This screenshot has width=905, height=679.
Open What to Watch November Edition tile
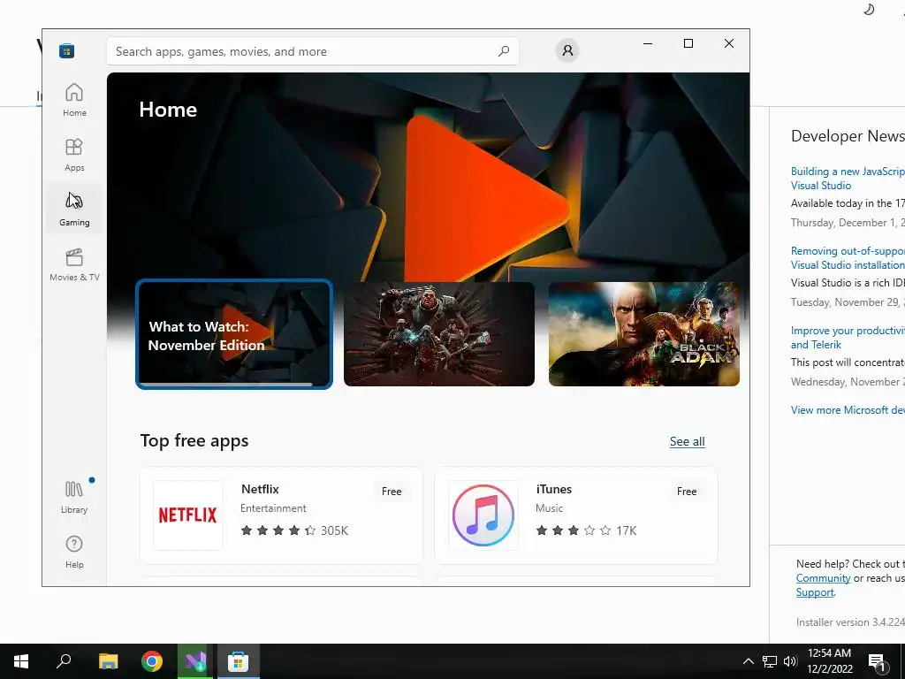click(x=233, y=333)
